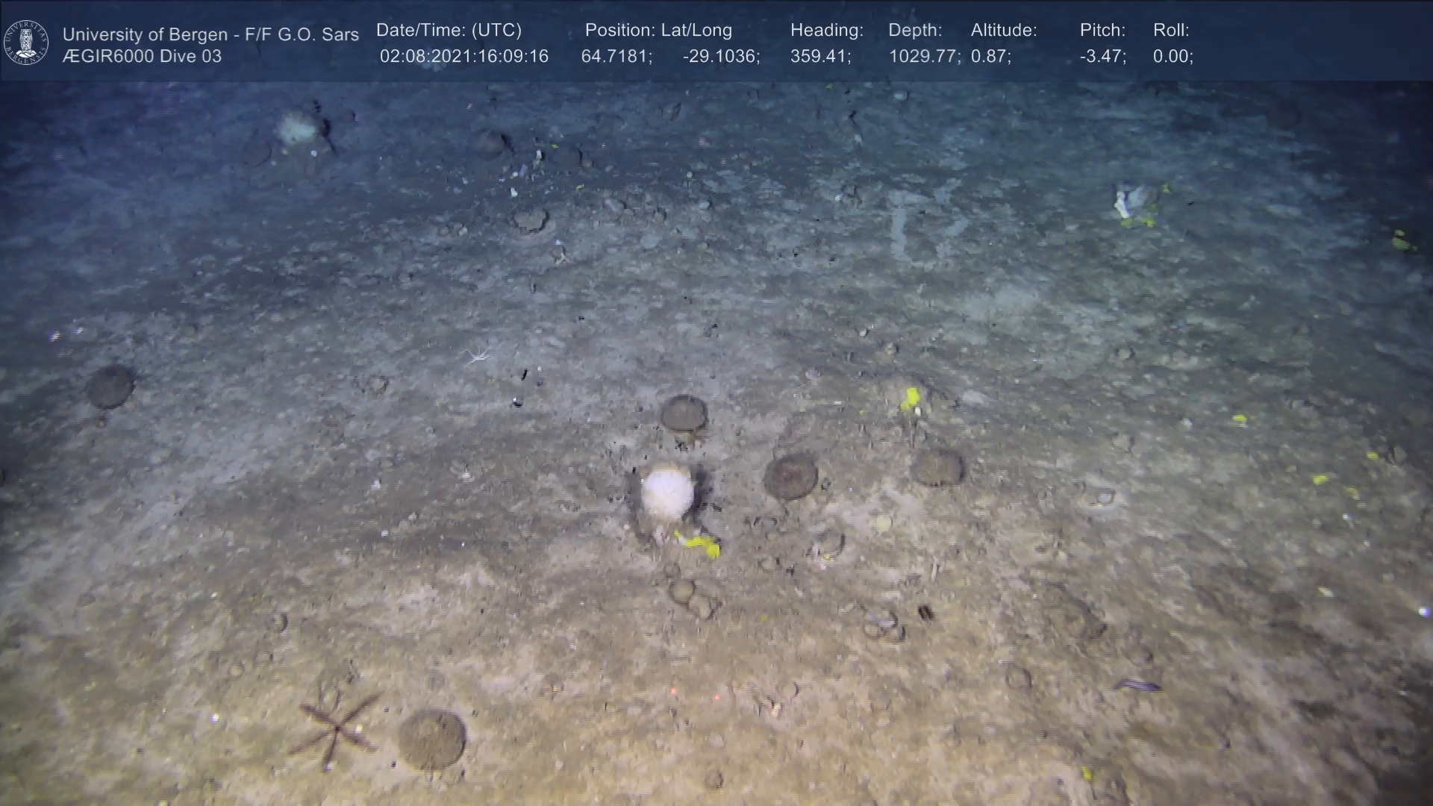The height and width of the screenshot is (806, 1433).
Task: Click the Date/Time (UTC) header
Action: tap(449, 31)
